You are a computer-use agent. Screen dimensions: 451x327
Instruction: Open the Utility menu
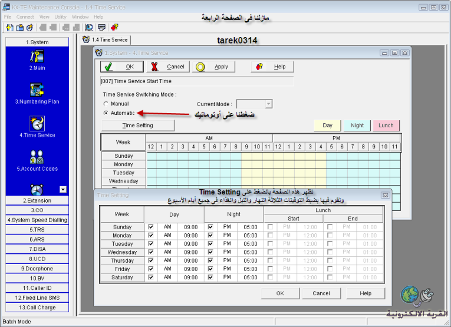[60, 17]
